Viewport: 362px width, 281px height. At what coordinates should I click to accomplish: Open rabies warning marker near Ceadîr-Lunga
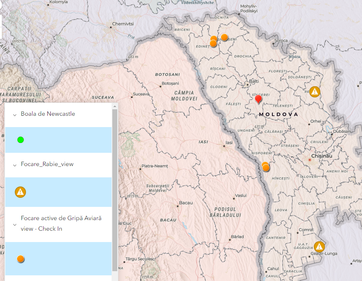pyautogui.click(x=319, y=247)
